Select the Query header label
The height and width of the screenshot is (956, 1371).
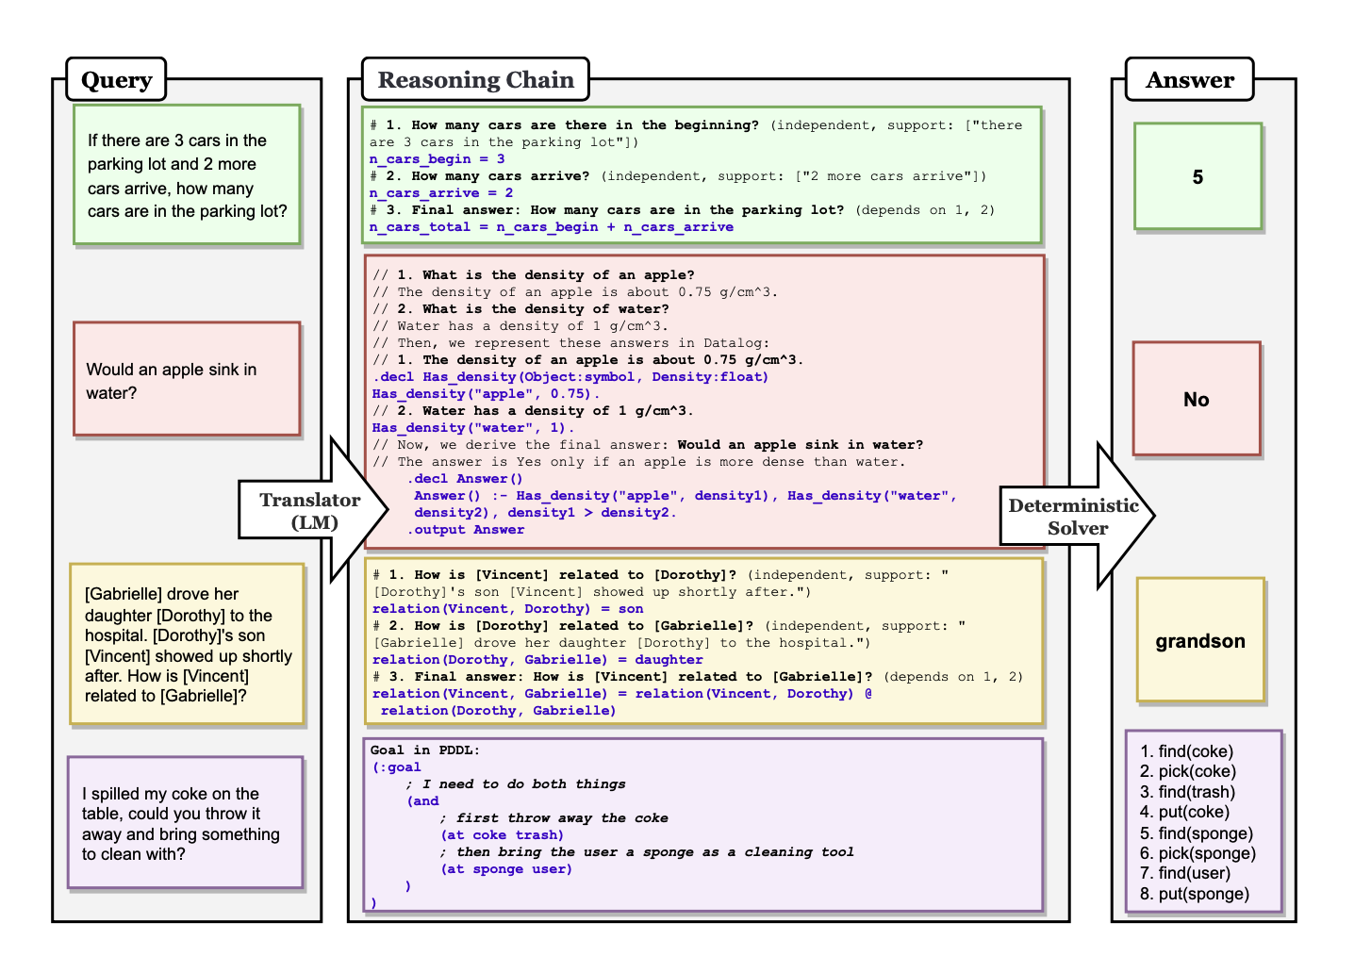(116, 80)
